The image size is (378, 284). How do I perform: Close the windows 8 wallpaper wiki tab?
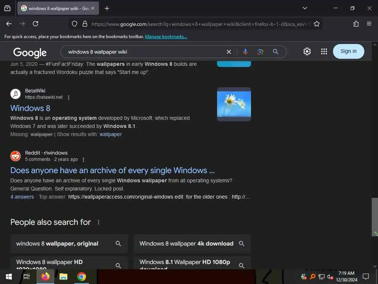[x=93, y=8]
